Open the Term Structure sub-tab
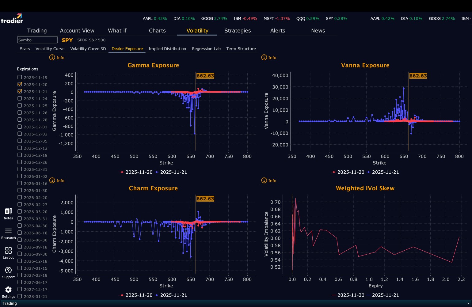472x307 pixels. tap(241, 49)
